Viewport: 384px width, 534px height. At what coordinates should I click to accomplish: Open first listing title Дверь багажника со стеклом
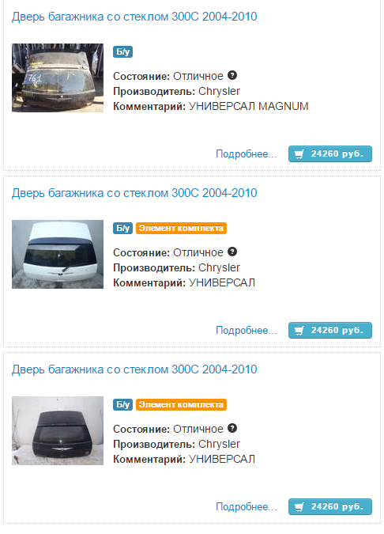click(x=134, y=17)
